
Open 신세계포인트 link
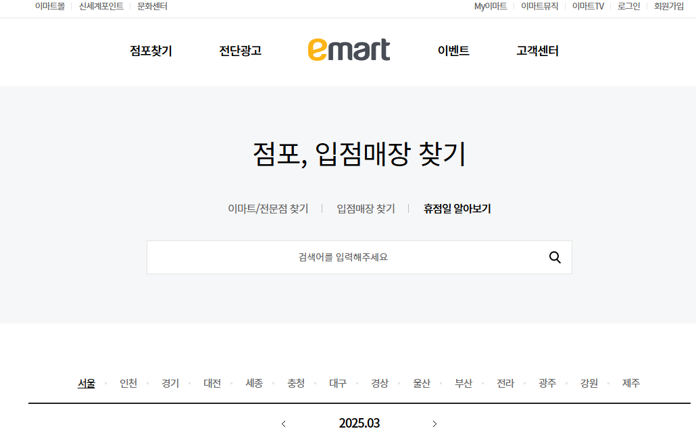click(101, 6)
